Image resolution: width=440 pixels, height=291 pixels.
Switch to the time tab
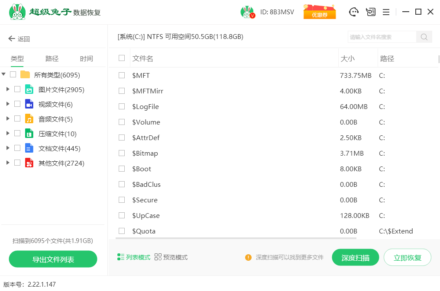(x=86, y=59)
